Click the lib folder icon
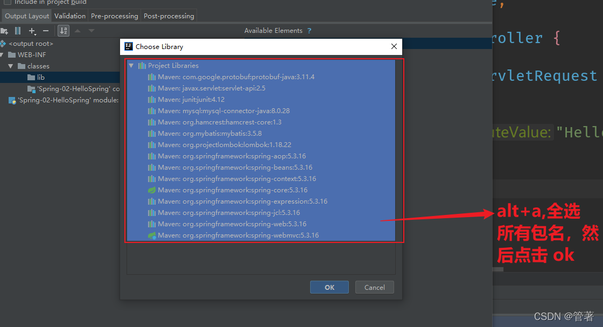This screenshot has height=327, width=603. pos(31,78)
